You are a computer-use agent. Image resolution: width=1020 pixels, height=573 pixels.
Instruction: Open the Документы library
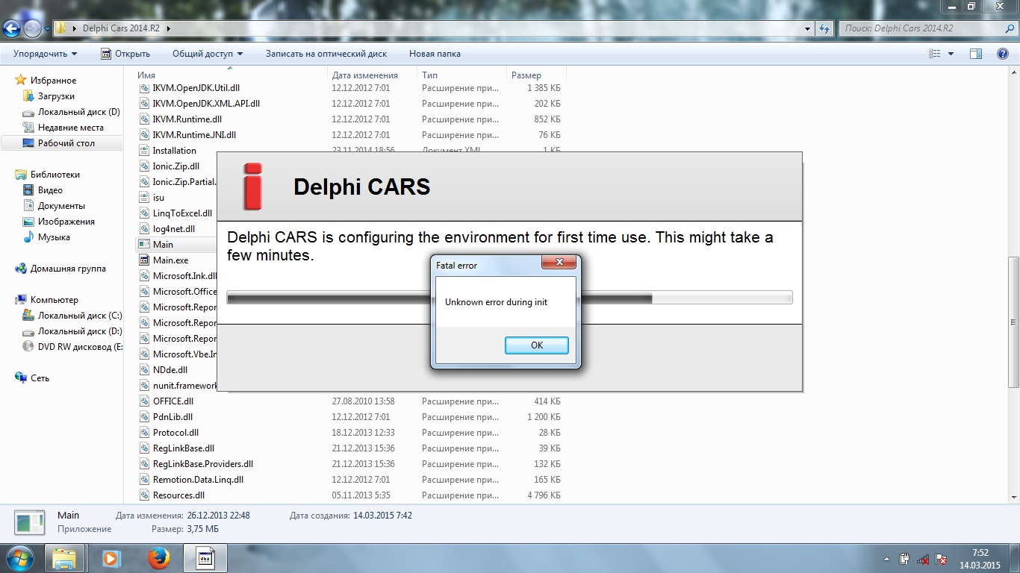click(x=61, y=206)
